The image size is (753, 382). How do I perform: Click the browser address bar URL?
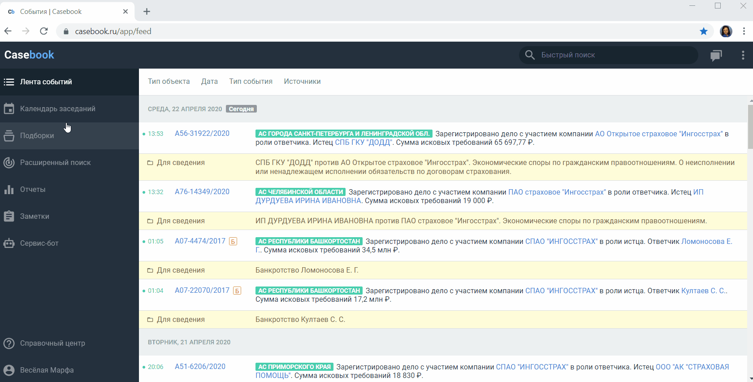pos(113,31)
